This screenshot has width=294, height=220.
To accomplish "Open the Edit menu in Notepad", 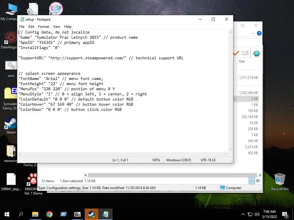I will [x=31, y=27].
